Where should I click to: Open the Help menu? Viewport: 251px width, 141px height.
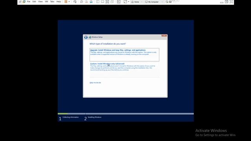58,2
